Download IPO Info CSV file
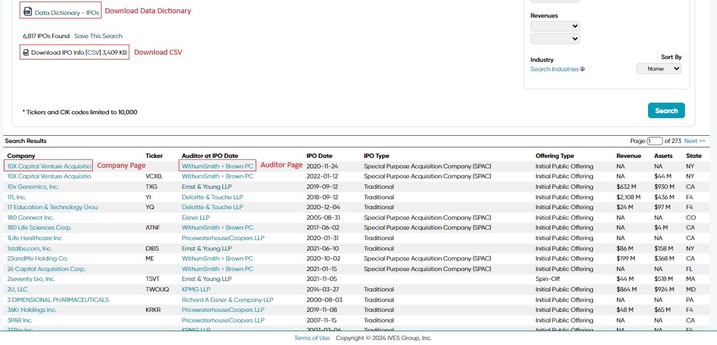This screenshot has width=717, height=345. pos(79,53)
